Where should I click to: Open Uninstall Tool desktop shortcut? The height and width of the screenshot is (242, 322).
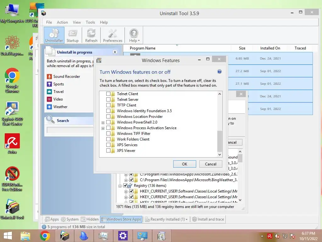[x=12, y=209]
